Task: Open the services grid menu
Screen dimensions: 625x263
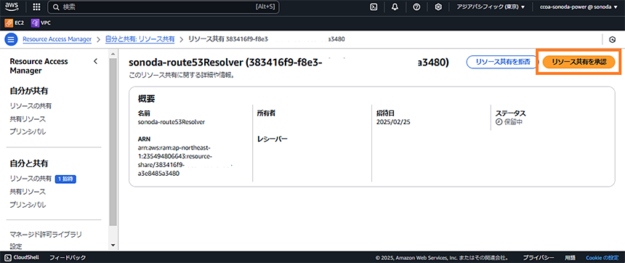Action: [x=36, y=7]
